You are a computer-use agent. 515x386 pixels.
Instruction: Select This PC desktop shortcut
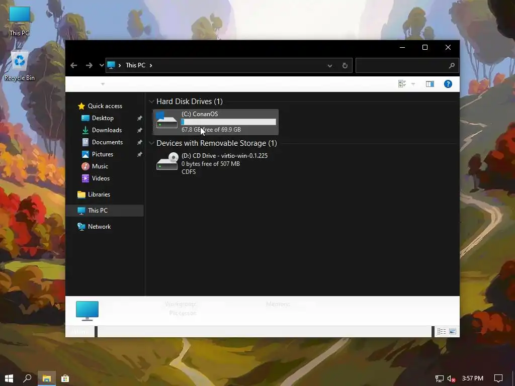[x=20, y=21]
